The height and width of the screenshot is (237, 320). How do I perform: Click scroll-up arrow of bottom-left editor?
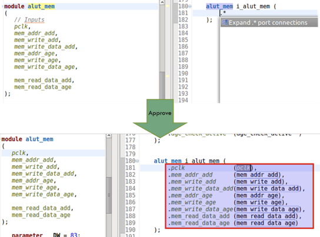pyautogui.click(x=109, y=135)
